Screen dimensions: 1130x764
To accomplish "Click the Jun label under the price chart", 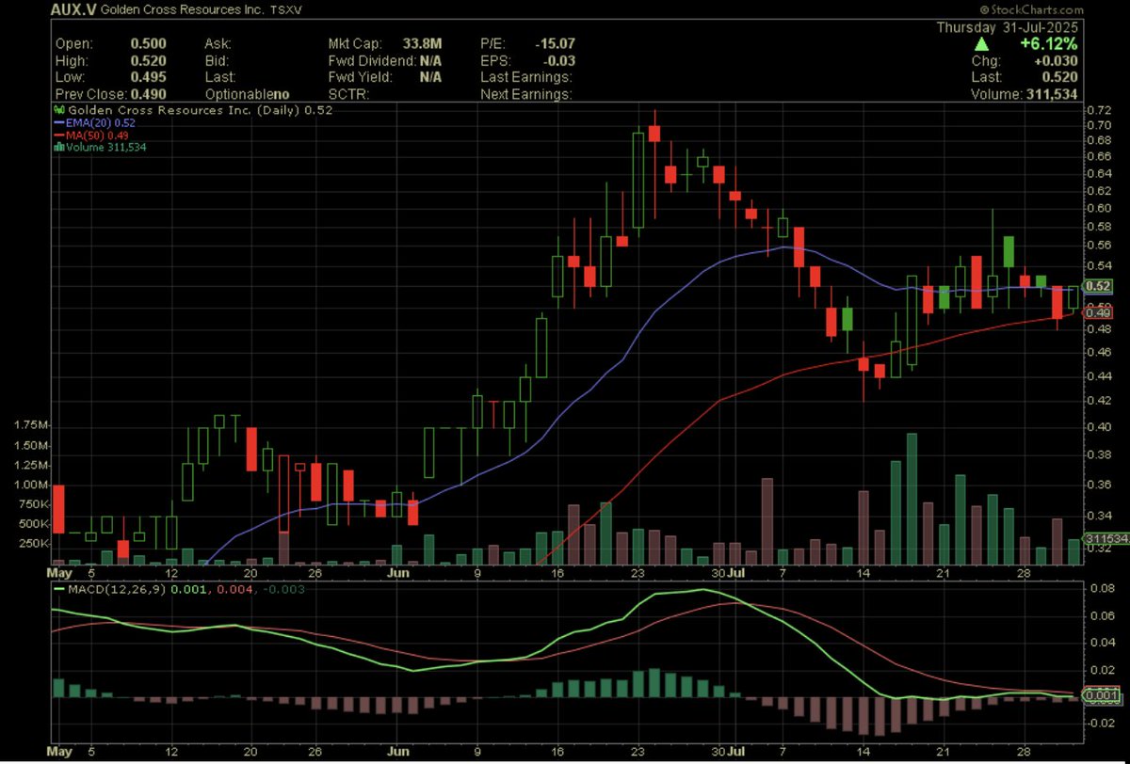I will click(399, 571).
